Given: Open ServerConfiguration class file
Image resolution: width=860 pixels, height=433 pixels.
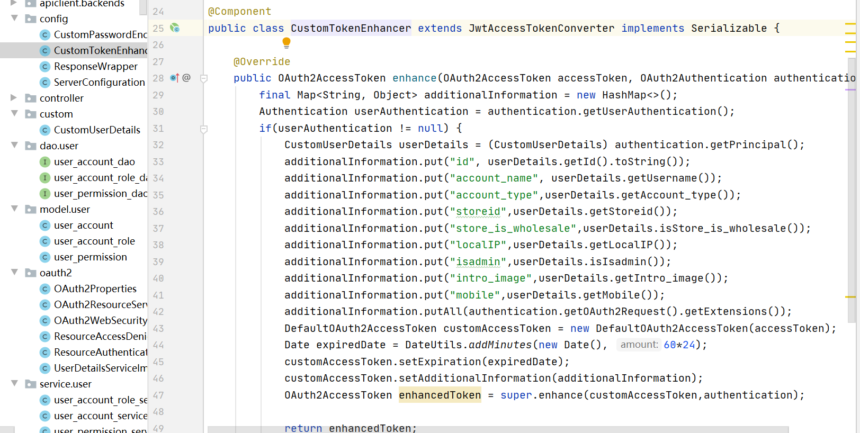Looking at the screenshot, I should click(99, 82).
